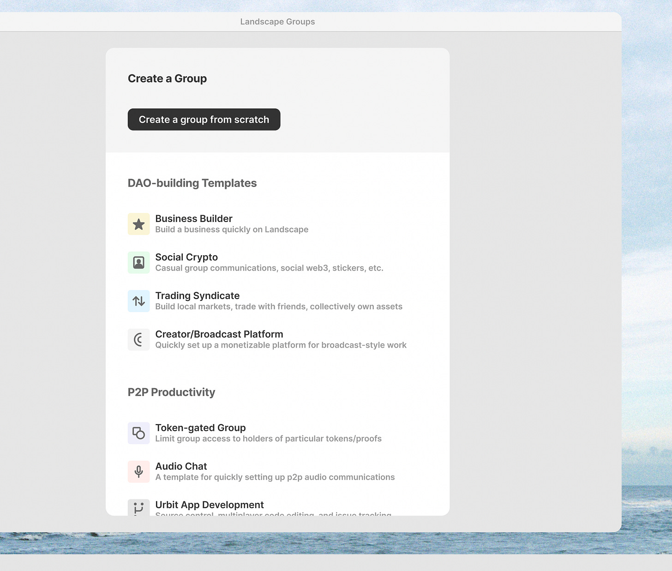Click 'Casual group communications, social web3' description

tap(269, 268)
